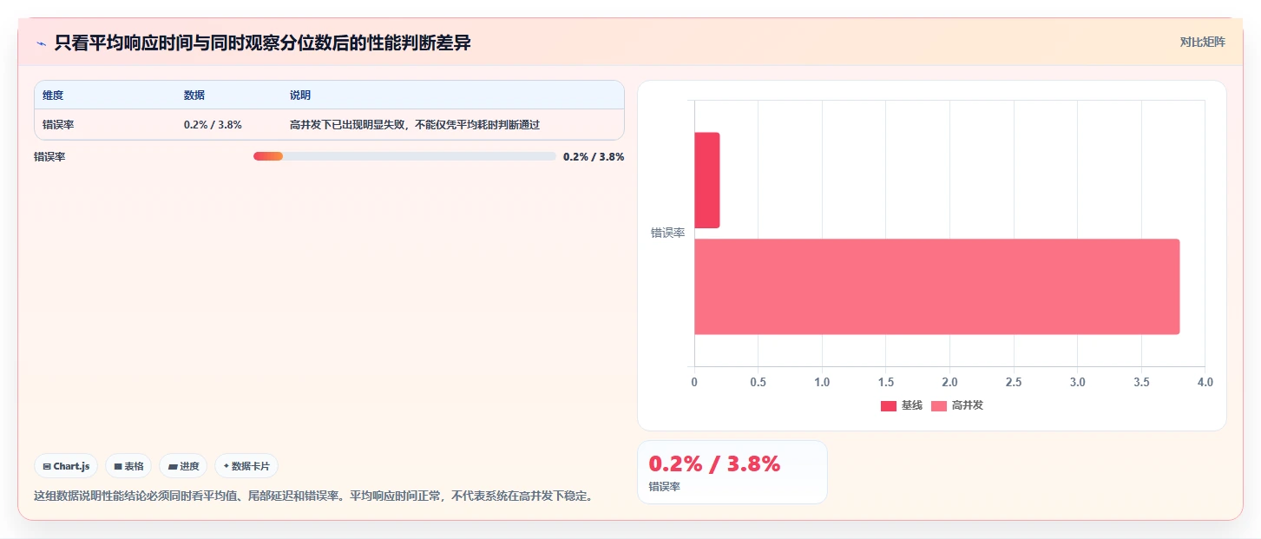Click the 0.2% / 3.8% table cell
This screenshot has width=1261, height=539.
tap(213, 124)
